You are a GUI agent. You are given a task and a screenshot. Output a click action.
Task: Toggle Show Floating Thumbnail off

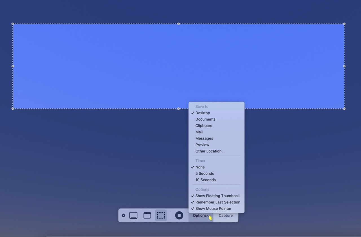tap(217, 196)
